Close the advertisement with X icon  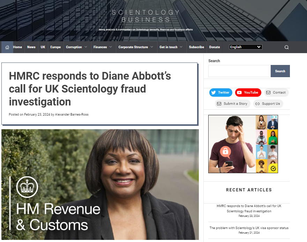point(276,117)
